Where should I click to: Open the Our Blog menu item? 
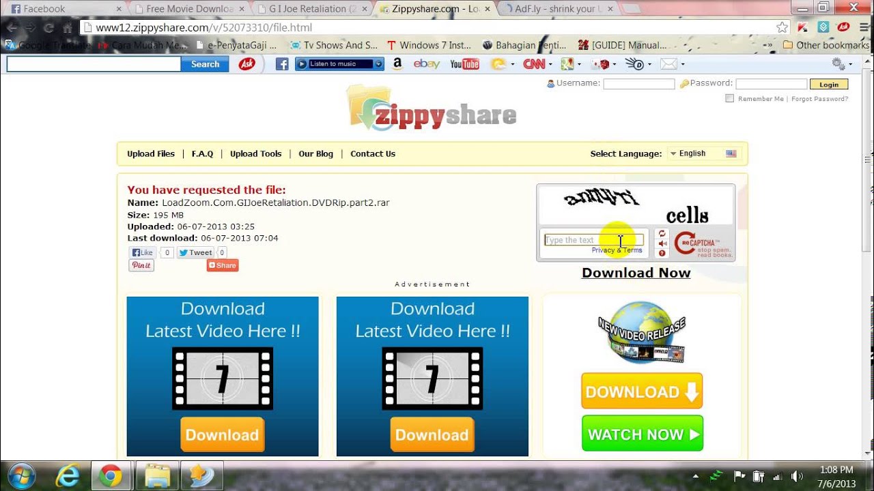tap(315, 153)
